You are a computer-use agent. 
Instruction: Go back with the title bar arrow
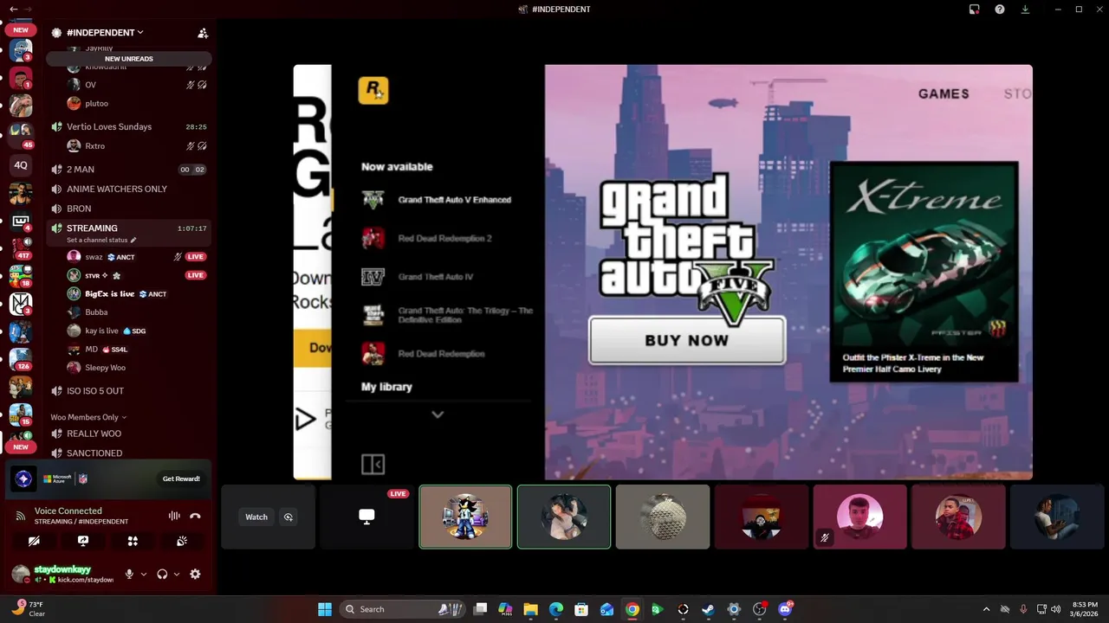click(13, 9)
